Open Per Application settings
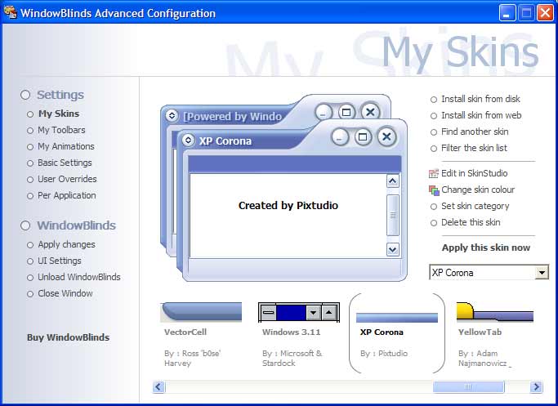 (67, 195)
